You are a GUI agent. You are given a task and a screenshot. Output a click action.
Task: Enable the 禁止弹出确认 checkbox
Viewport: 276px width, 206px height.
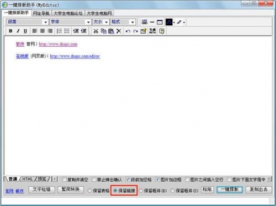[x=94, y=179]
